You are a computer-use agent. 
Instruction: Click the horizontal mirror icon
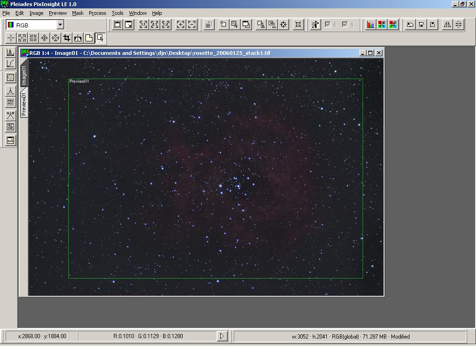(x=447, y=25)
